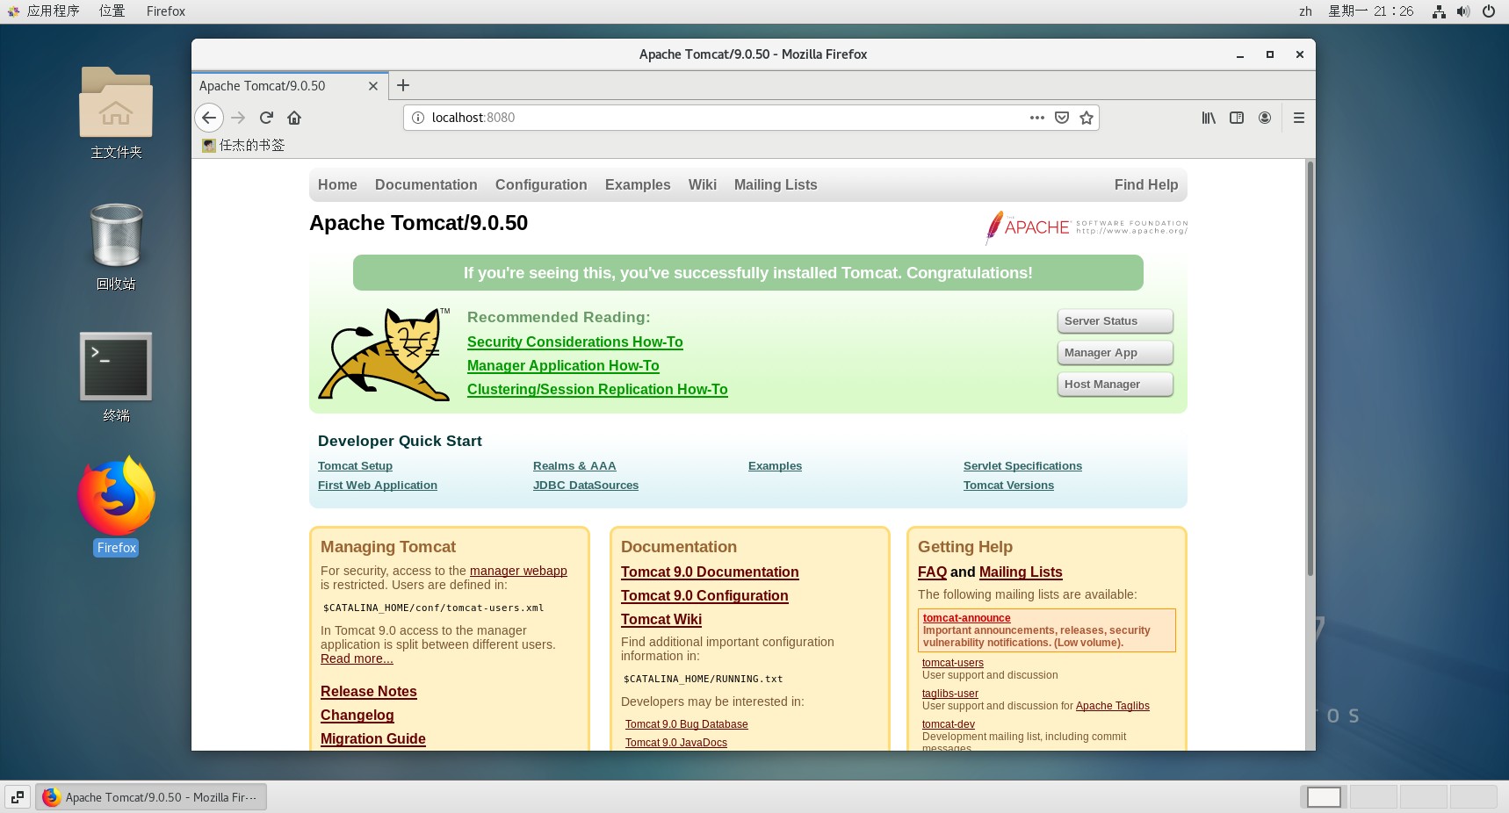Open the Firefox hamburger menu
The width and height of the screenshot is (1509, 813).
[1298, 118]
